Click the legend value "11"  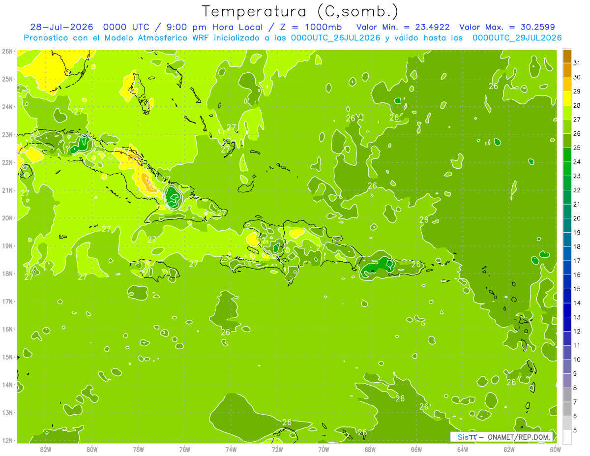coord(577,345)
